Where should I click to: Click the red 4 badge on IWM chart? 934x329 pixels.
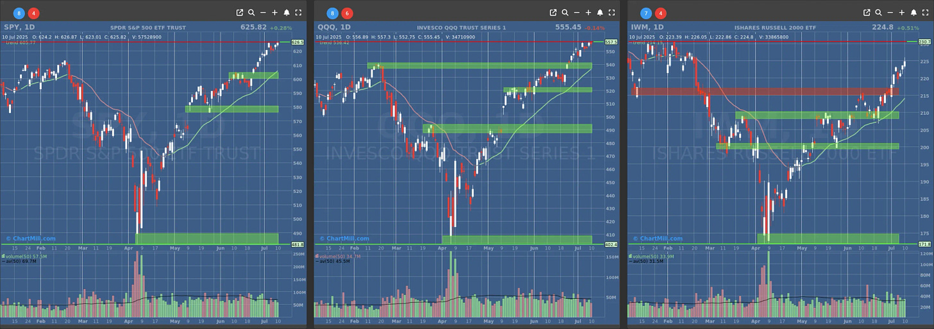pos(661,13)
